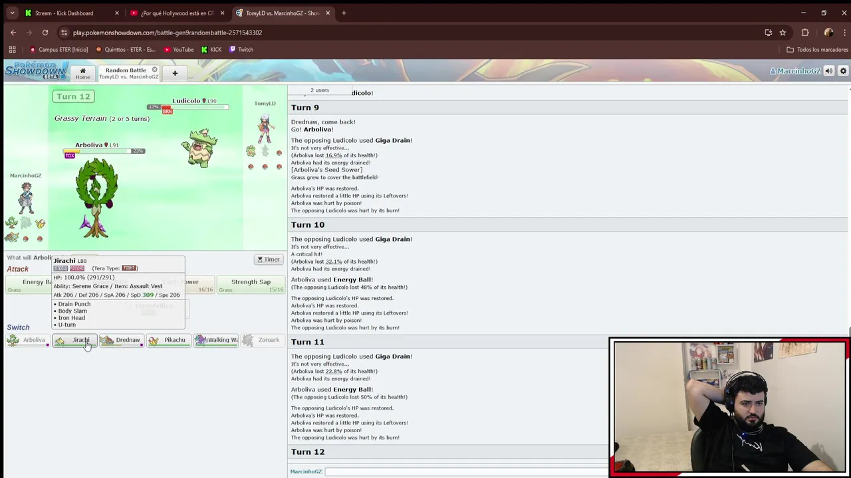Open the browser extensions menu
This screenshot has height=478, width=851.
805,33
